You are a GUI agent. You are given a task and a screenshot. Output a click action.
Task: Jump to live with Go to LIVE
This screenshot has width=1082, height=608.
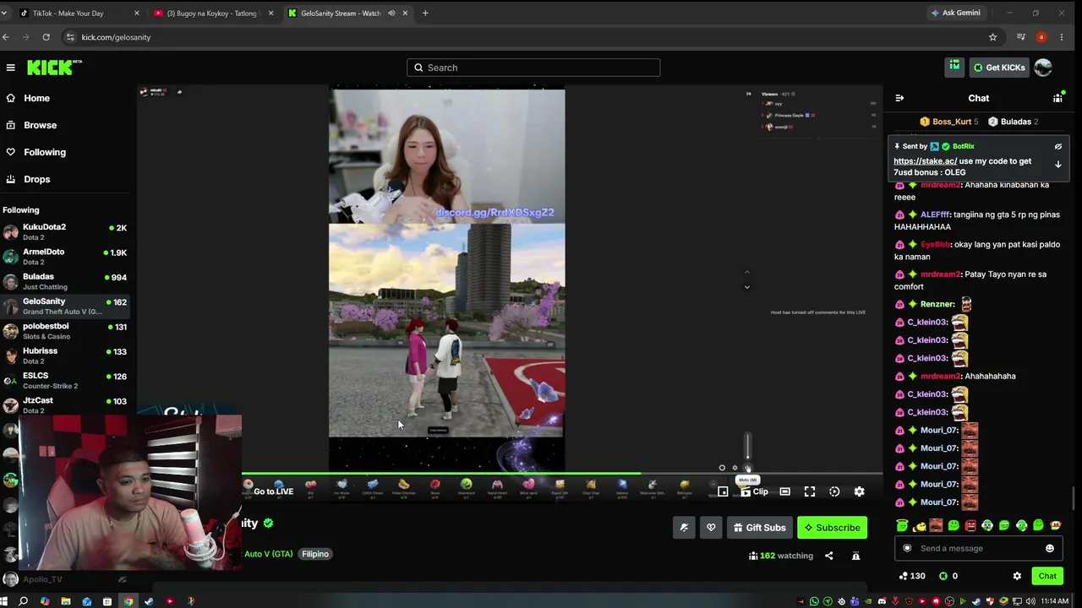click(x=273, y=491)
